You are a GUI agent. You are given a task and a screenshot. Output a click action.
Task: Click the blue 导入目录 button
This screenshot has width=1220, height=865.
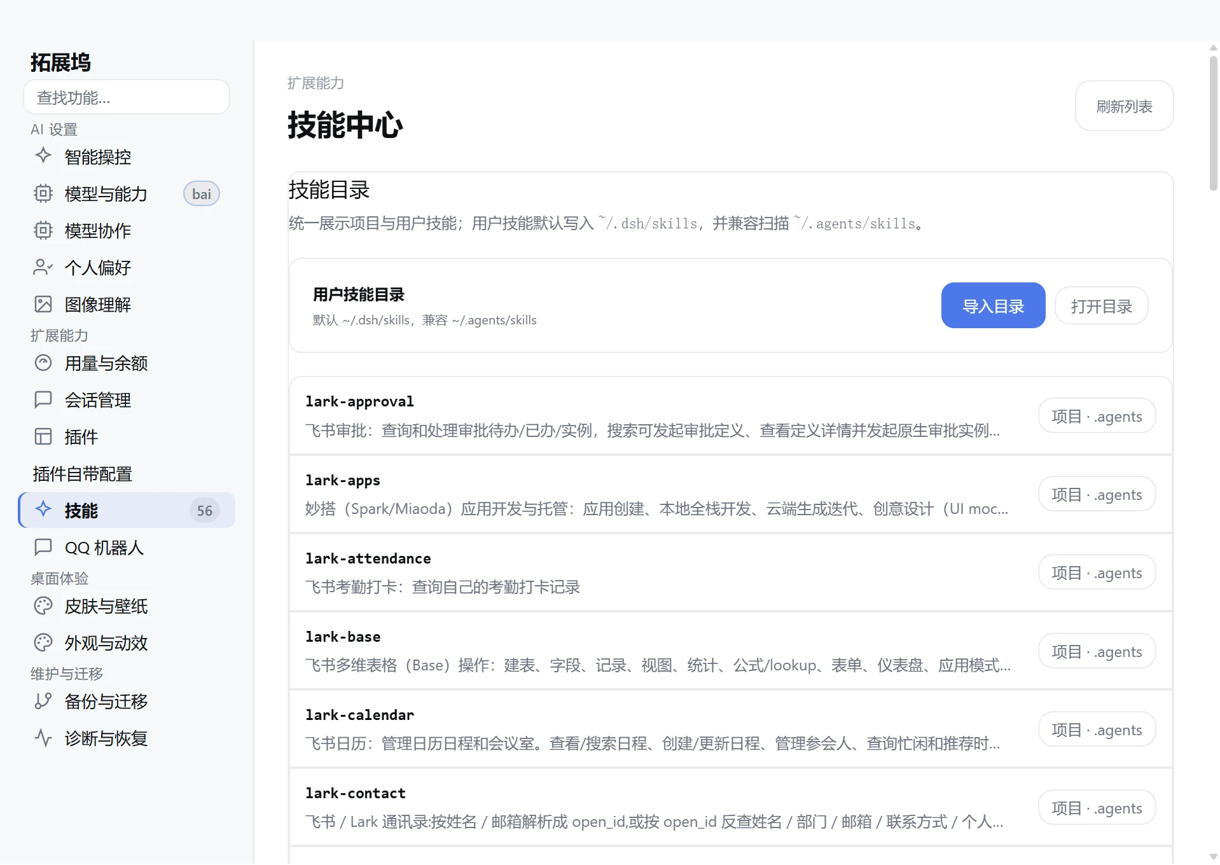[x=993, y=306]
